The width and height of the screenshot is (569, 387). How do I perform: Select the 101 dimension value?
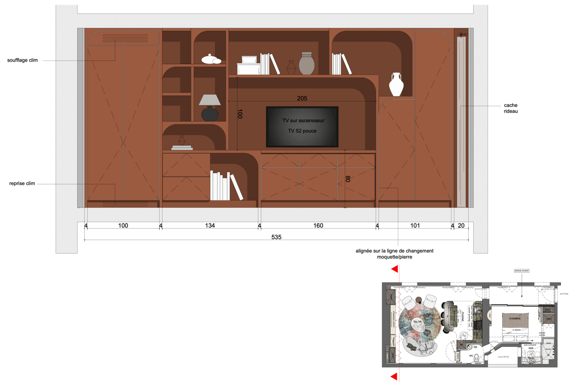click(415, 225)
